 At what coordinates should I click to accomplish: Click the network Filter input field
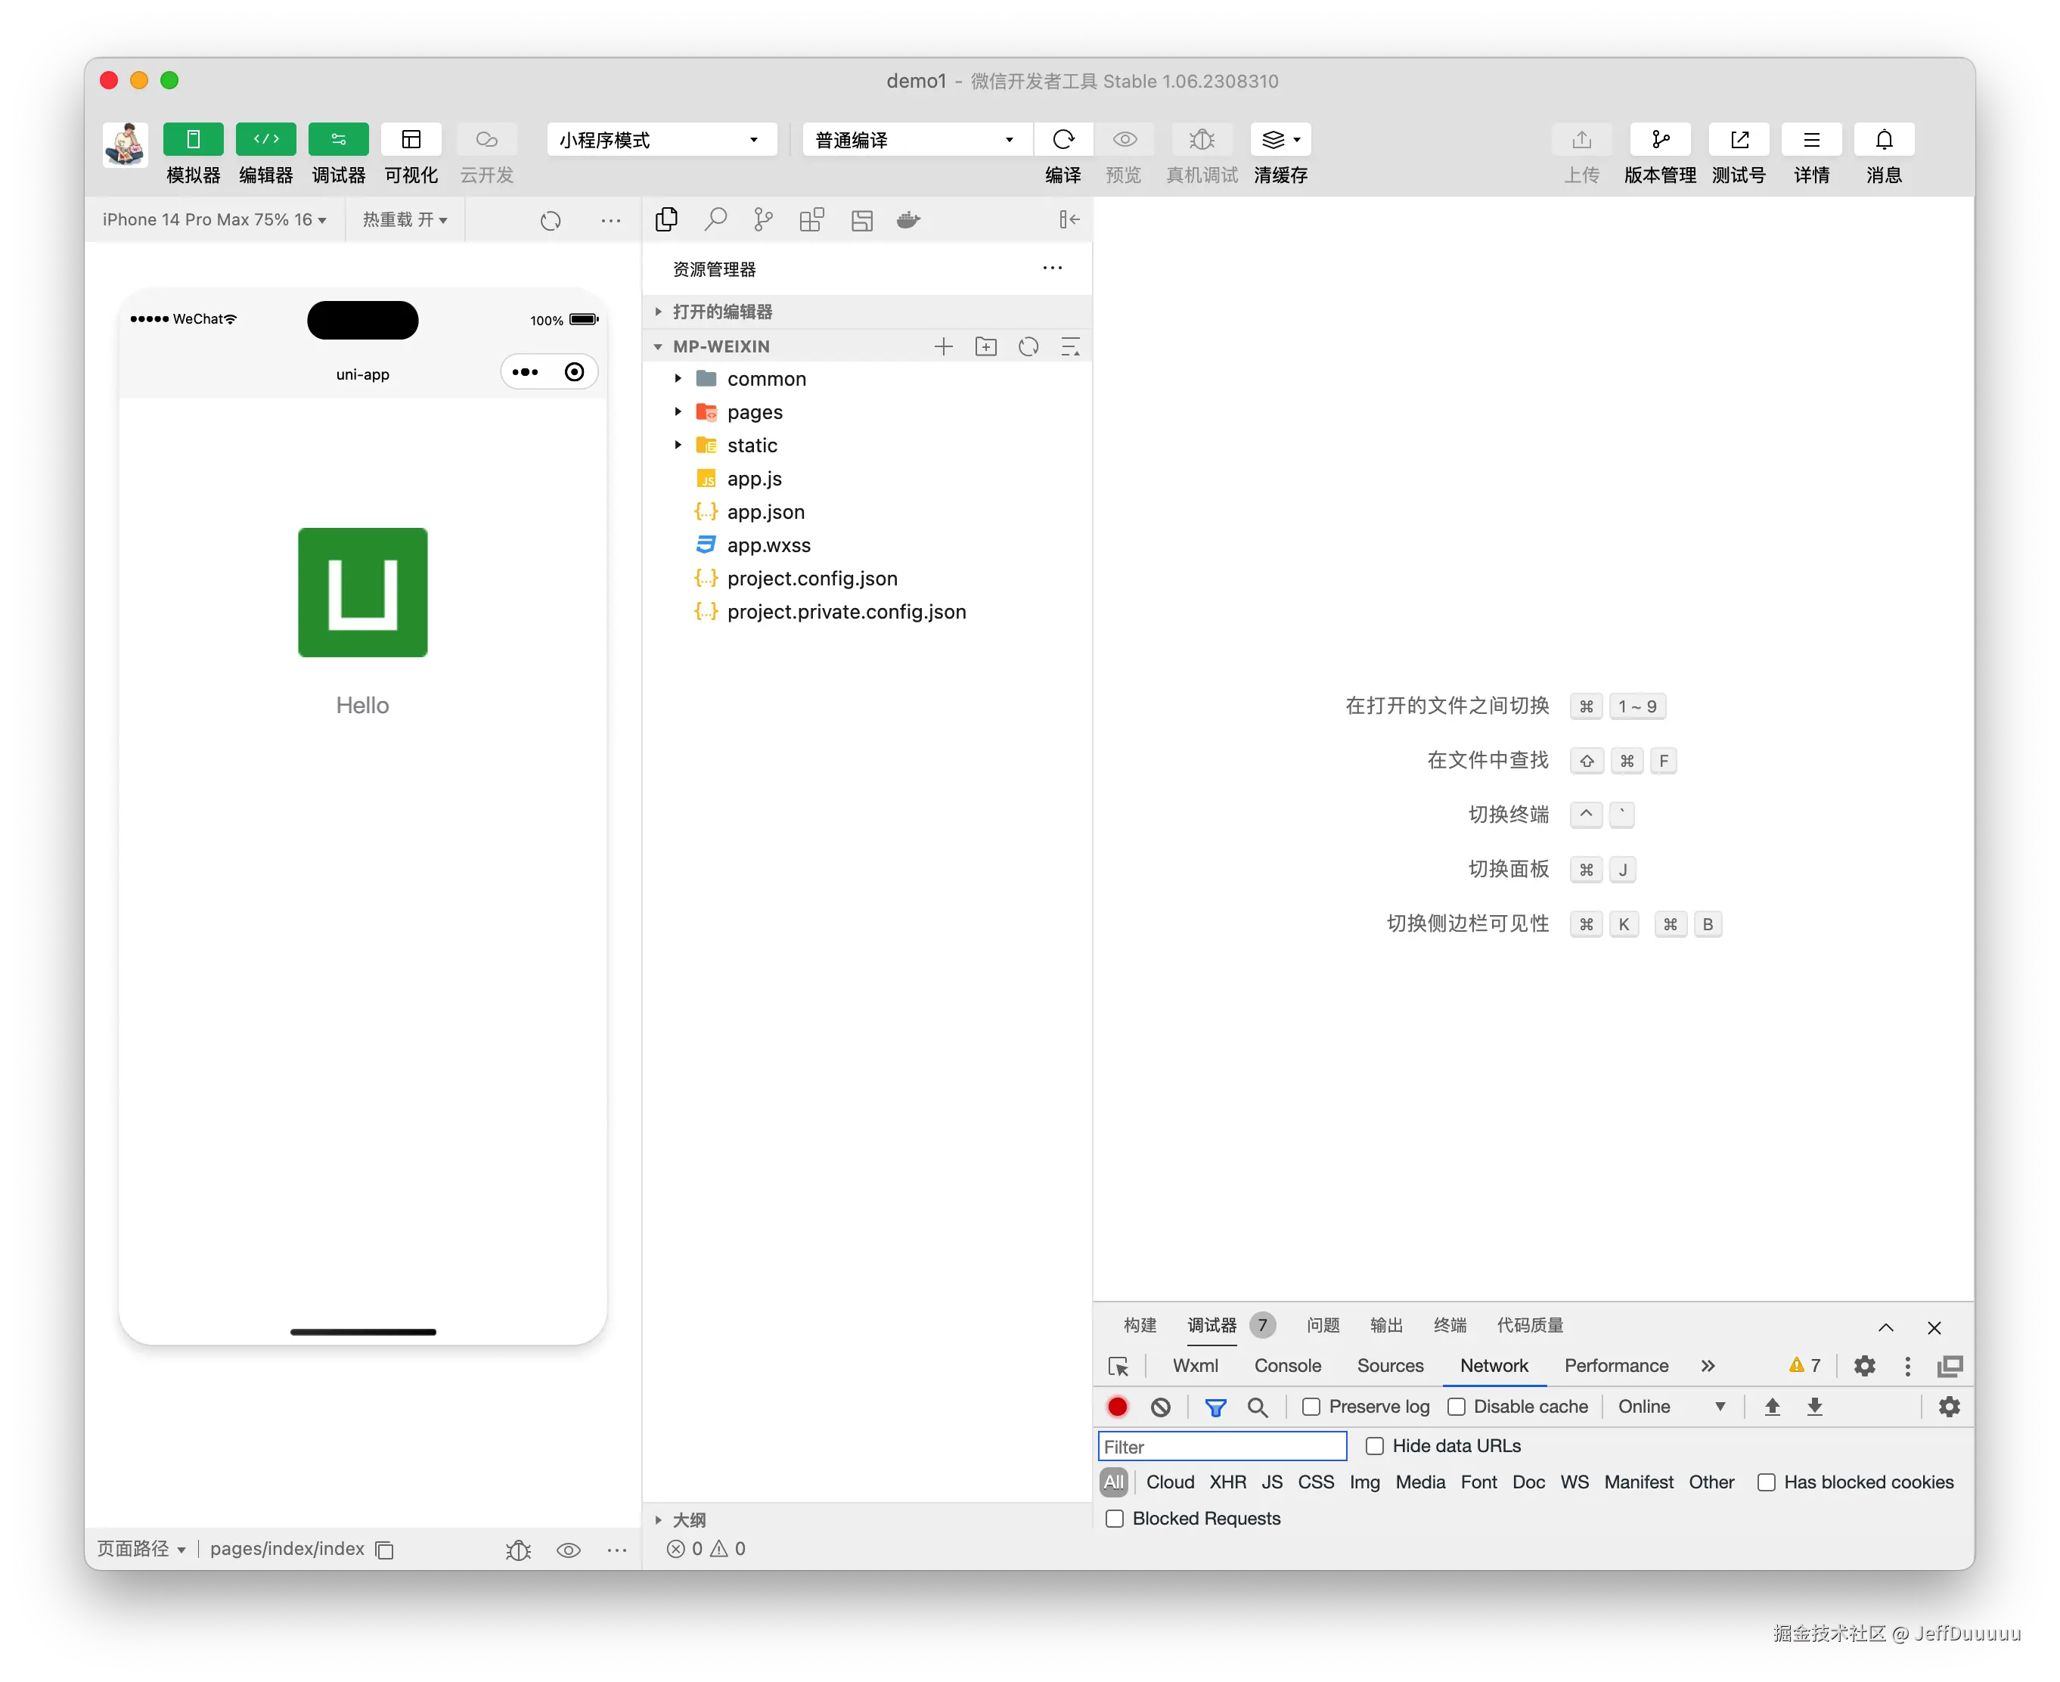pos(1222,1447)
